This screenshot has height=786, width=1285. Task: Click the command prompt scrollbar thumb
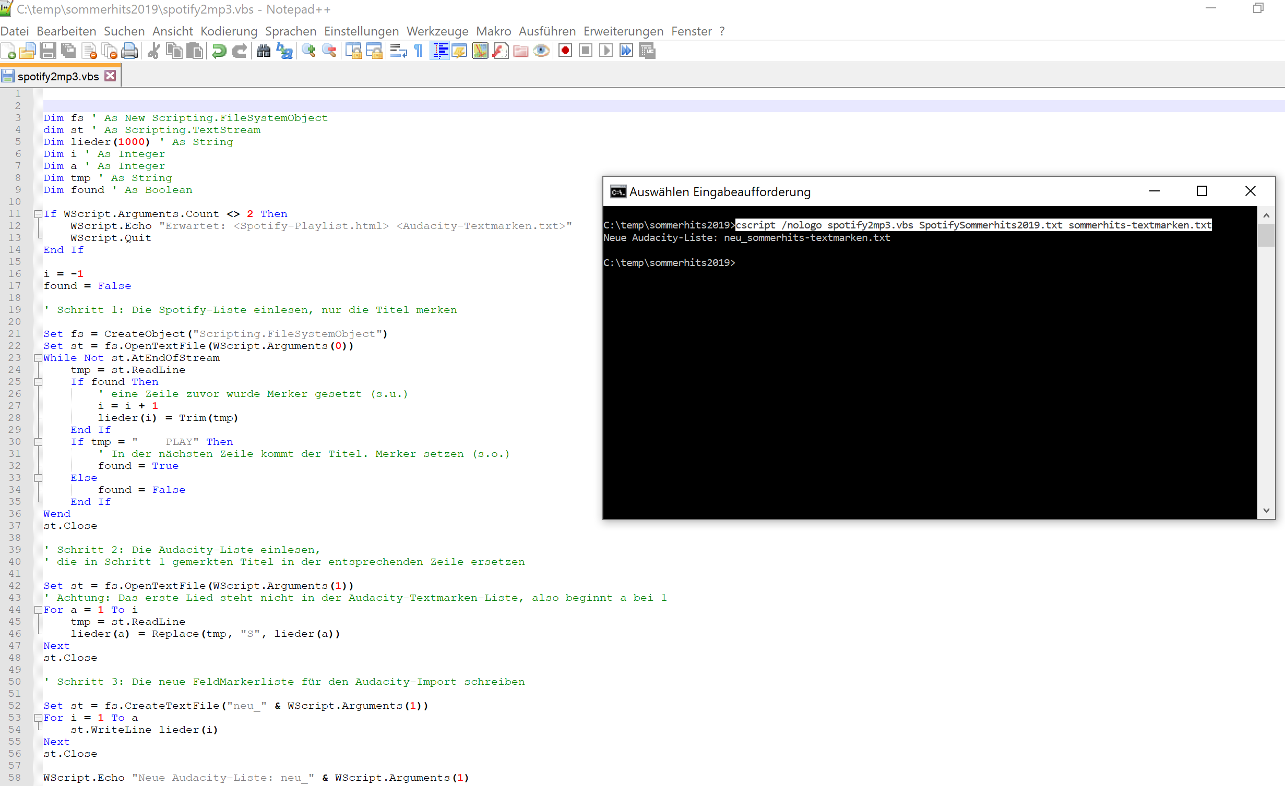[x=1266, y=235]
